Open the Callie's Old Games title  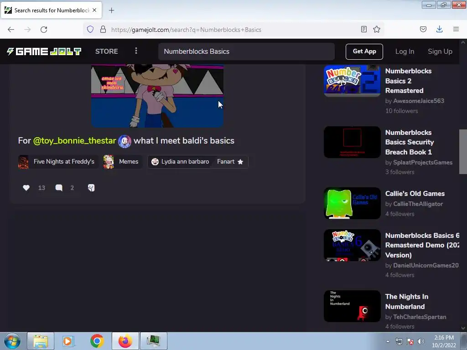click(415, 193)
